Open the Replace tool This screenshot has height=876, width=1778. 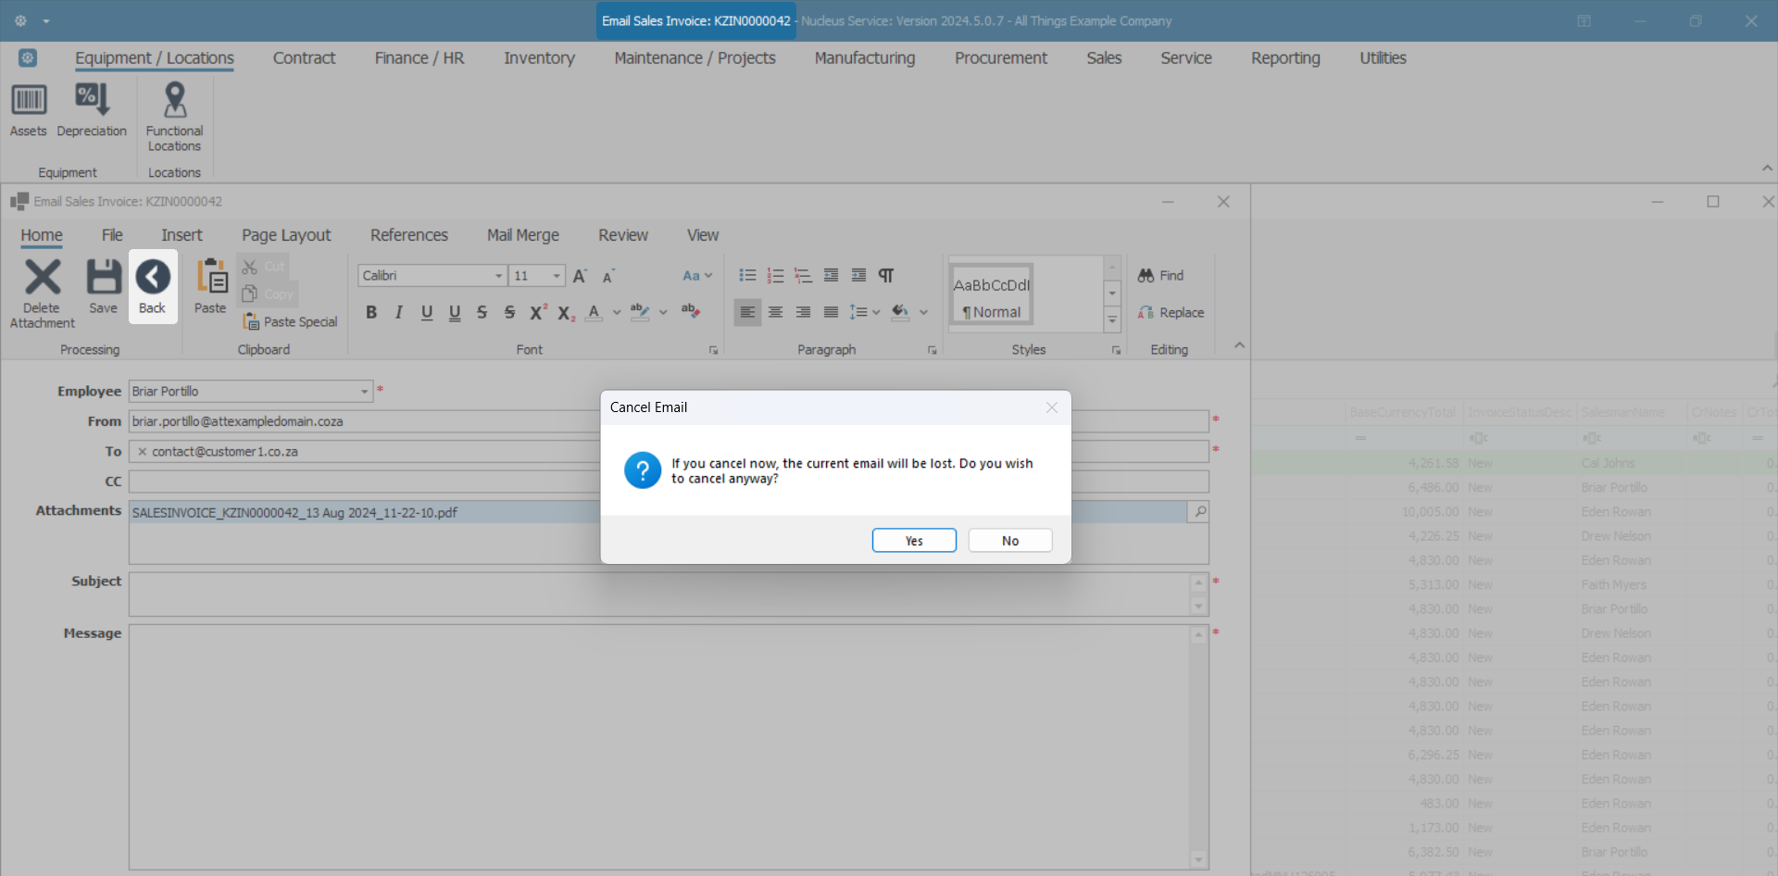coord(1171,313)
